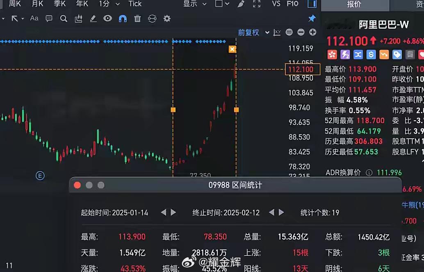Select the comment bubble annotation tool
Image resolution: width=424 pixels, height=272 pixels.
tap(49, 18)
